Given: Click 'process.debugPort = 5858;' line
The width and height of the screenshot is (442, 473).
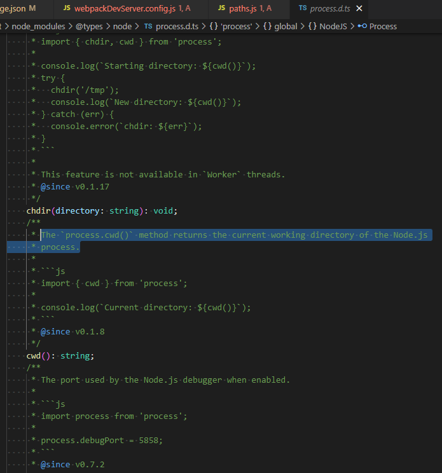Looking at the screenshot, I should (x=102, y=441).
